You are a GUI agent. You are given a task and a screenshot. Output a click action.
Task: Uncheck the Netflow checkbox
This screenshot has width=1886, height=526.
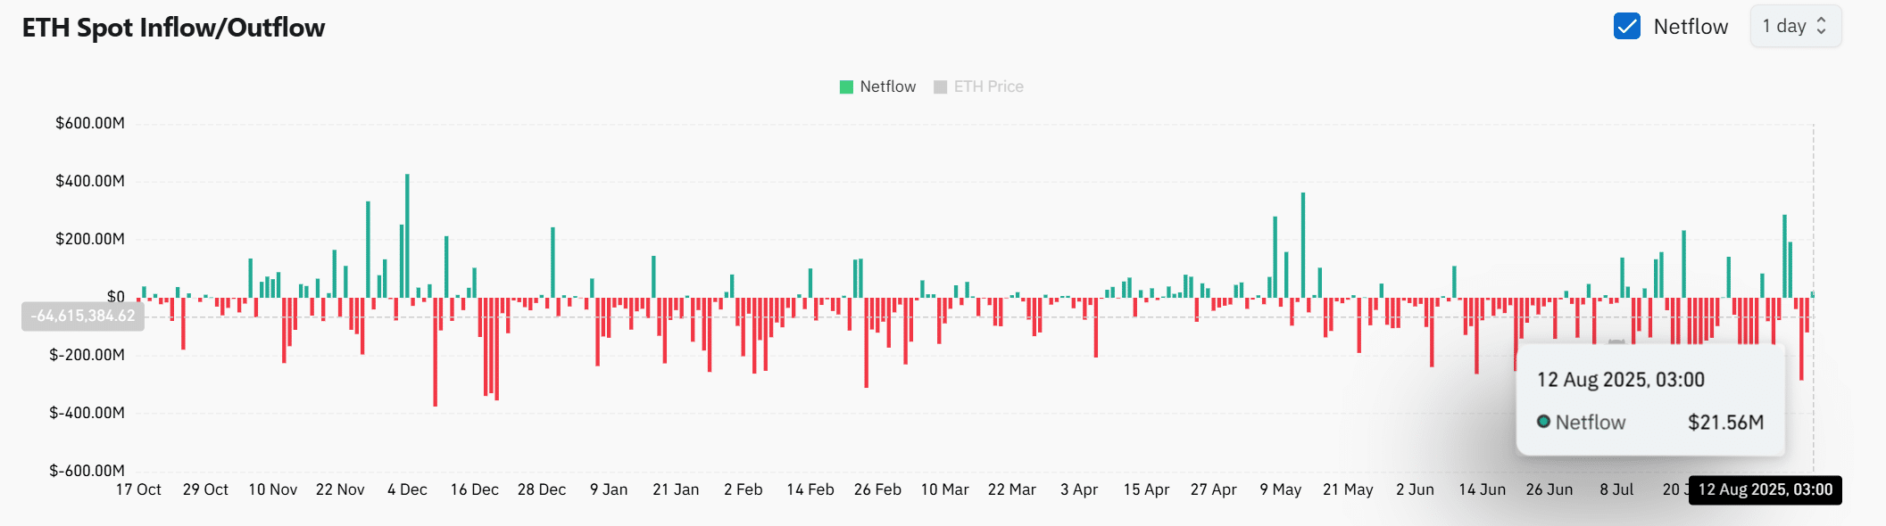tap(1626, 27)
